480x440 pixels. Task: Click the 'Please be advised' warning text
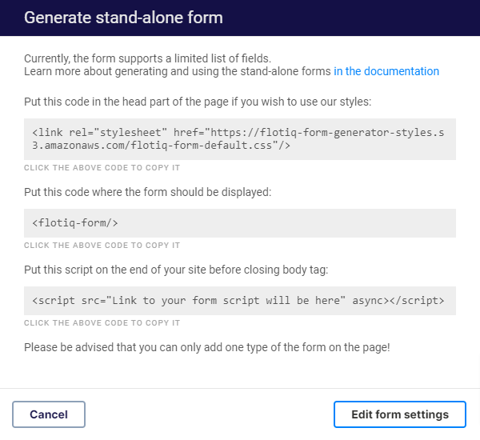207,347
